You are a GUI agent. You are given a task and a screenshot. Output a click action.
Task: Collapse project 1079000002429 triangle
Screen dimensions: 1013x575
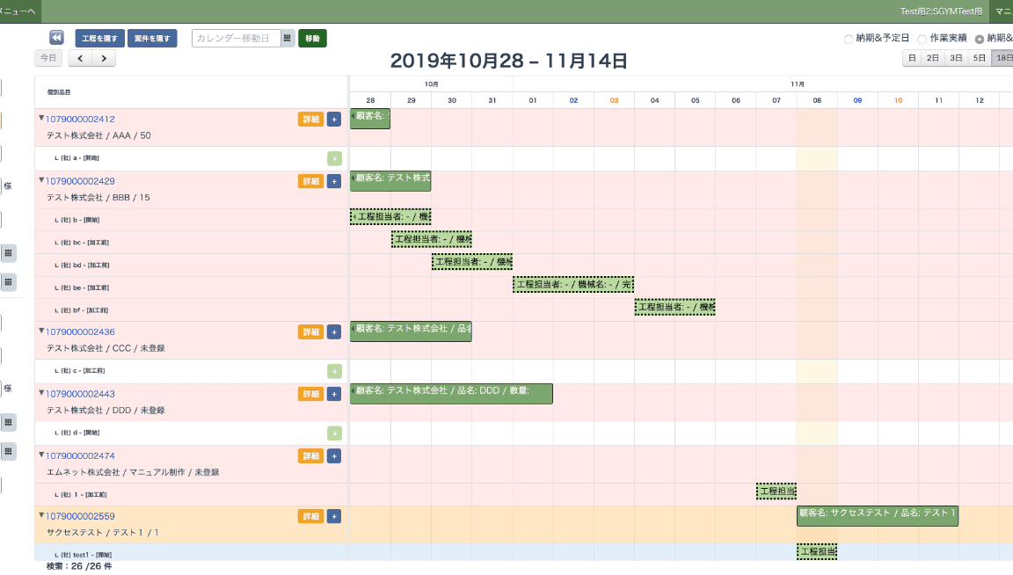(40, 180)
